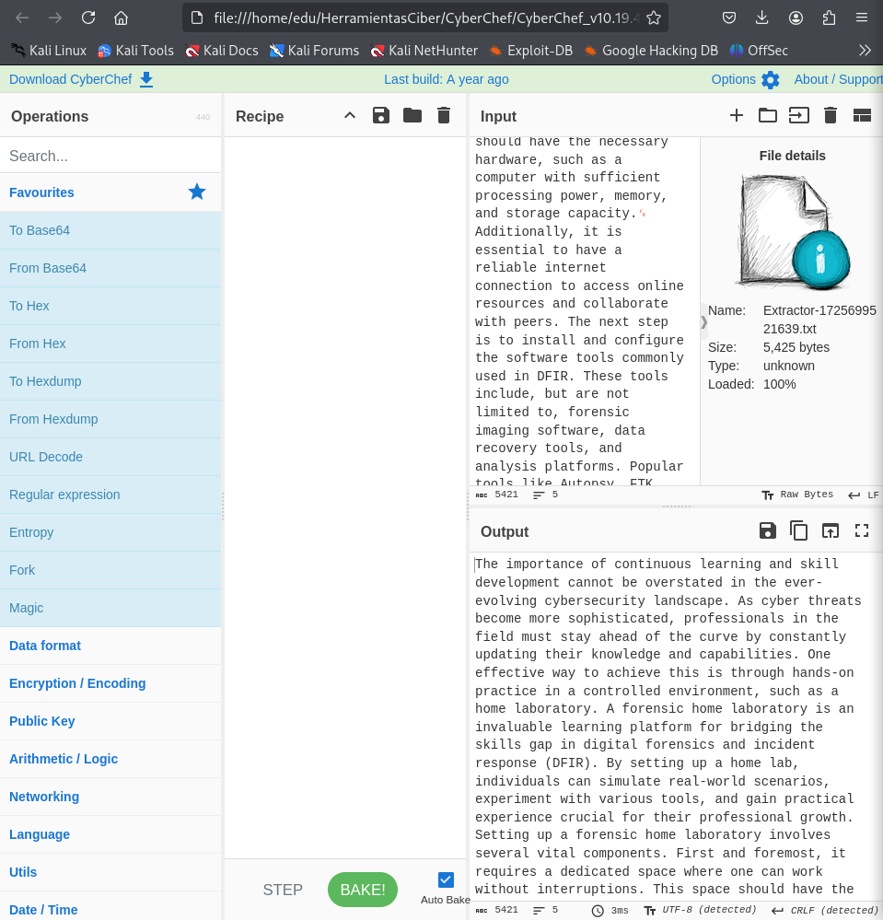Copy raw output to clipboard
The width and height of the screenshot is (883, 920).
798,531
